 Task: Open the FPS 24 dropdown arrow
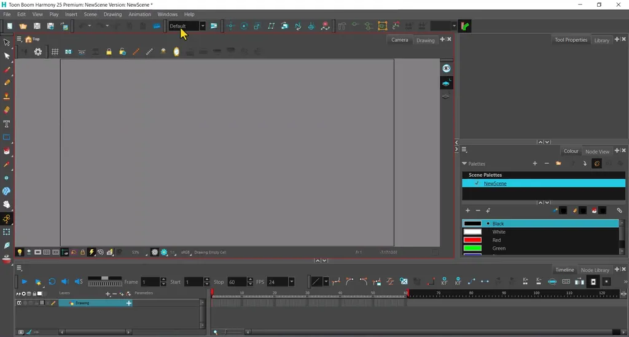pos(292,282)
